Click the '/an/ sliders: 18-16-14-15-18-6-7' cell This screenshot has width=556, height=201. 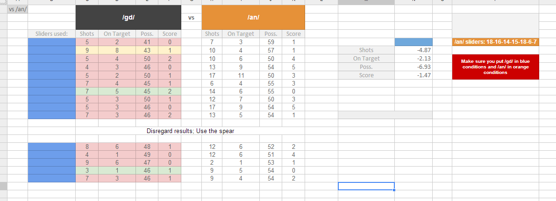[495, 42]
